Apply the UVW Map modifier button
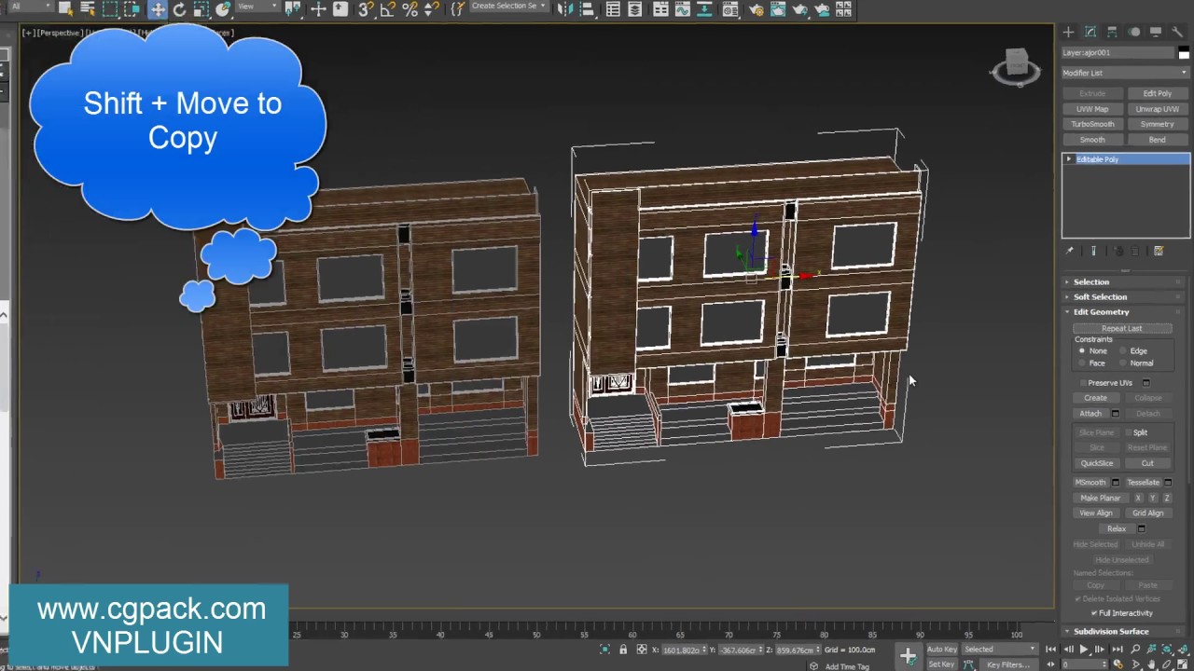The width and height of the screenshot is (1194, 671). [1092, 109]
